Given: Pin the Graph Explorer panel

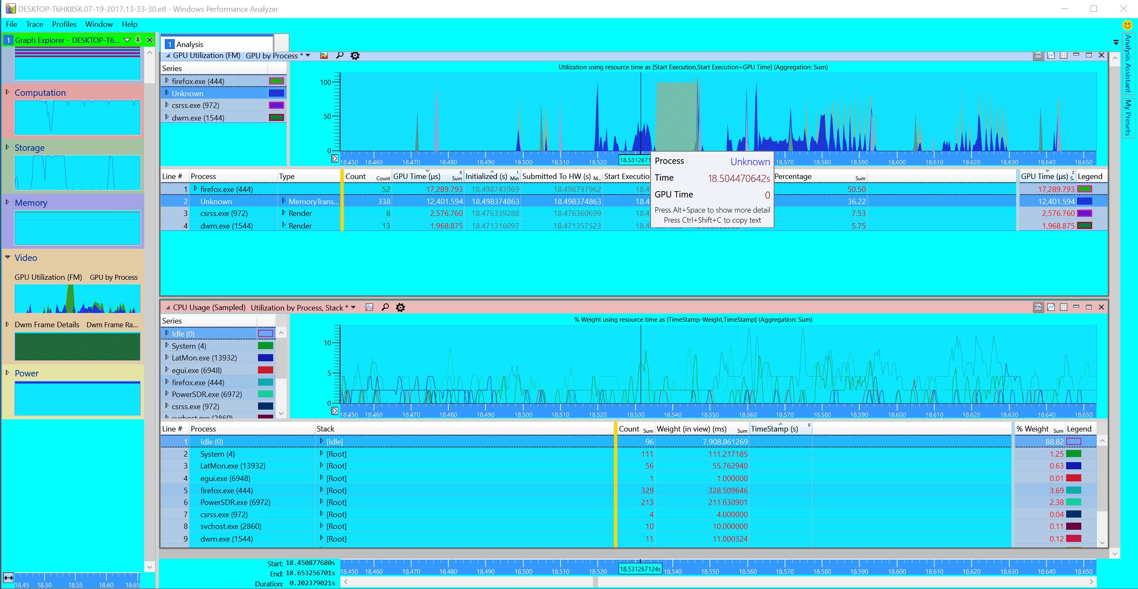Looking at the screenshot, I should (x=138, y=40).
